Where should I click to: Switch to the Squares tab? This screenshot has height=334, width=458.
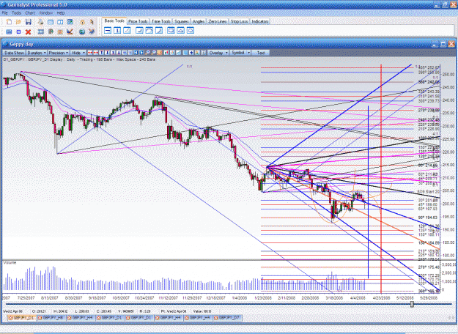tap(182, 21)
